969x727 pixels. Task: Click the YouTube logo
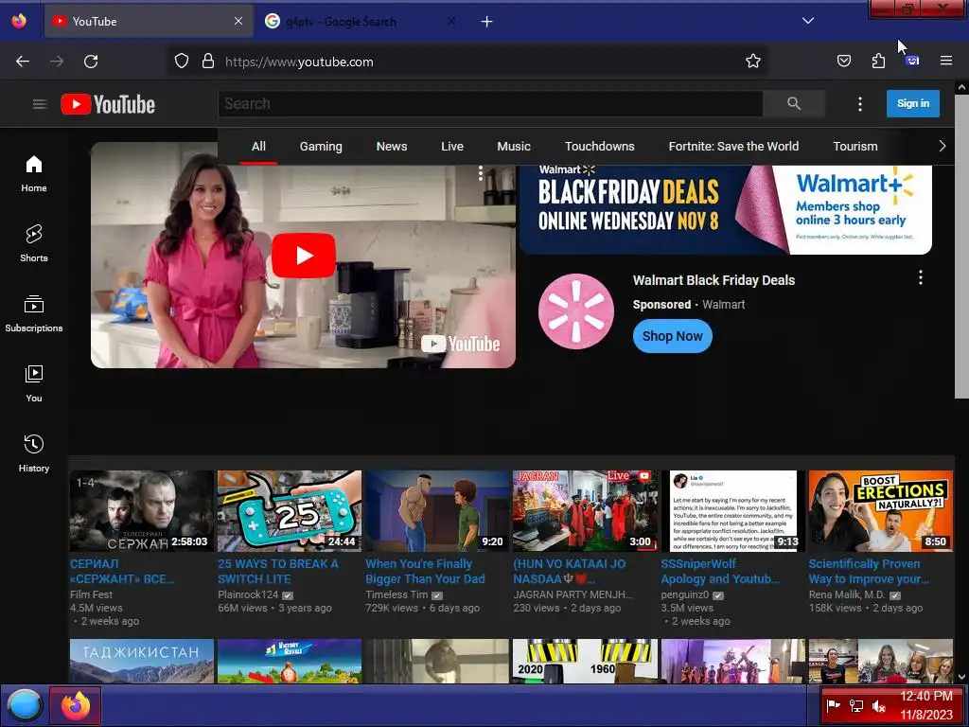(108, 104)
